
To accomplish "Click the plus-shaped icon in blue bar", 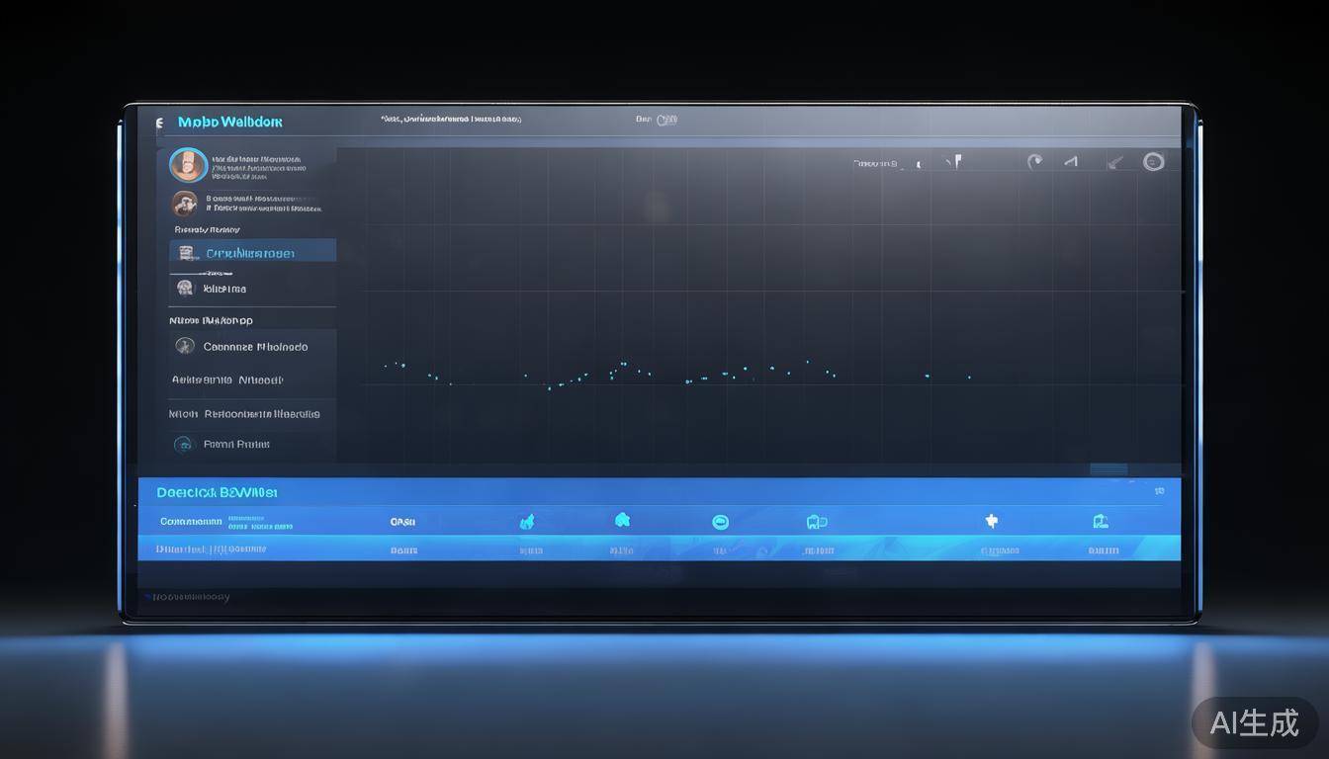I will [x=991, y=521].
